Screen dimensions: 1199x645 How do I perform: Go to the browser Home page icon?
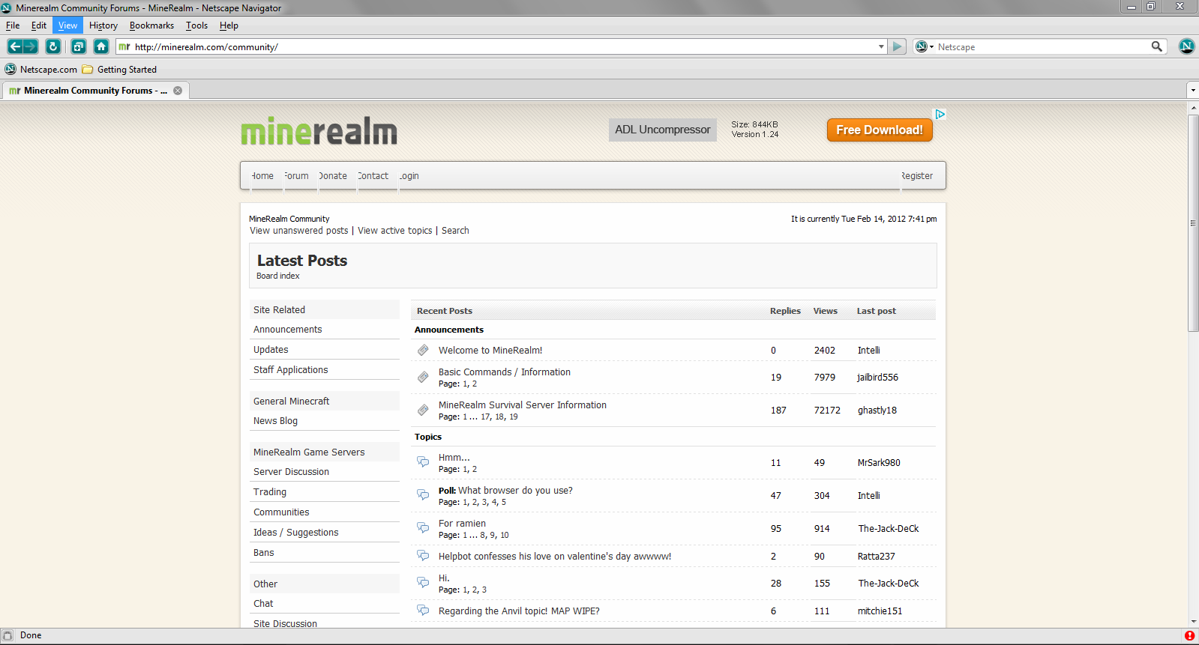pos(101,46)
